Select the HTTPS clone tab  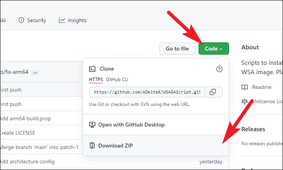click(x=96, y=80)
